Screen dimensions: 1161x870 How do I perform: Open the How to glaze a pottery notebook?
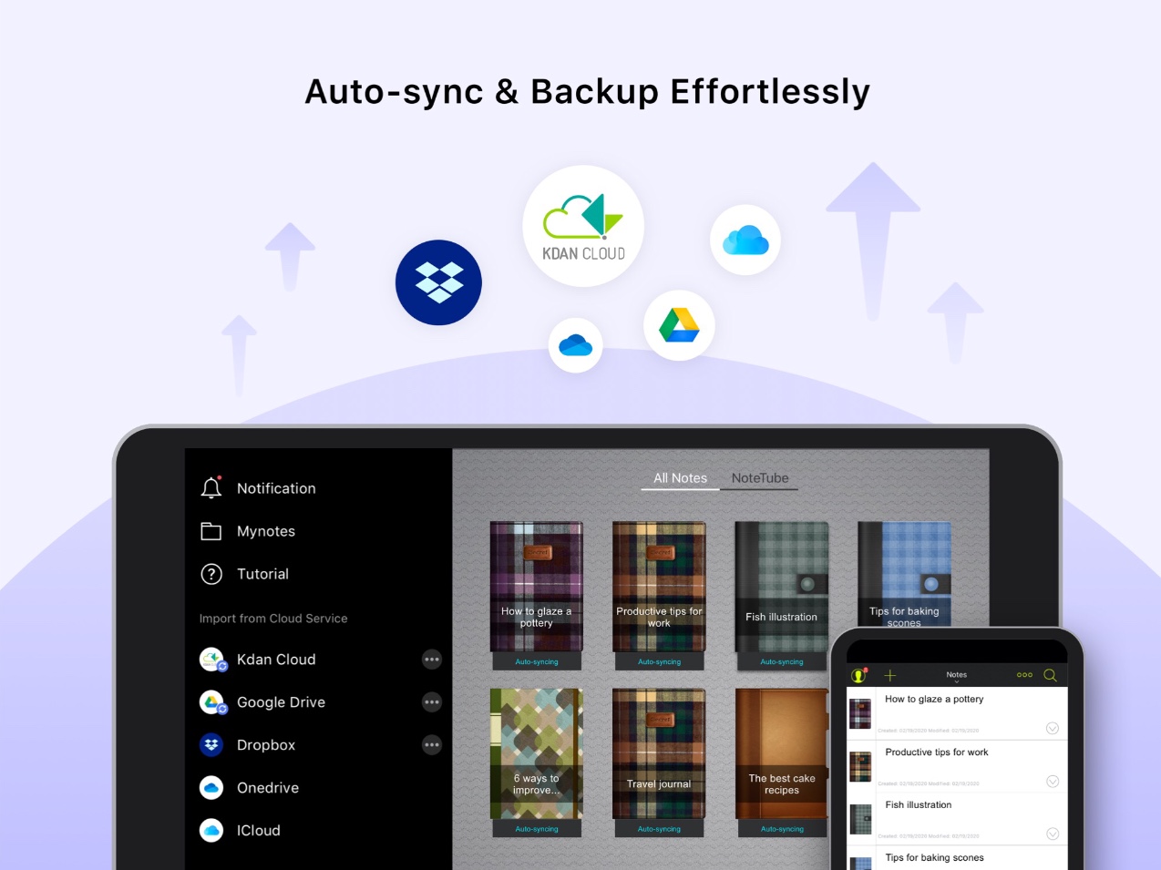click(537, 587)
